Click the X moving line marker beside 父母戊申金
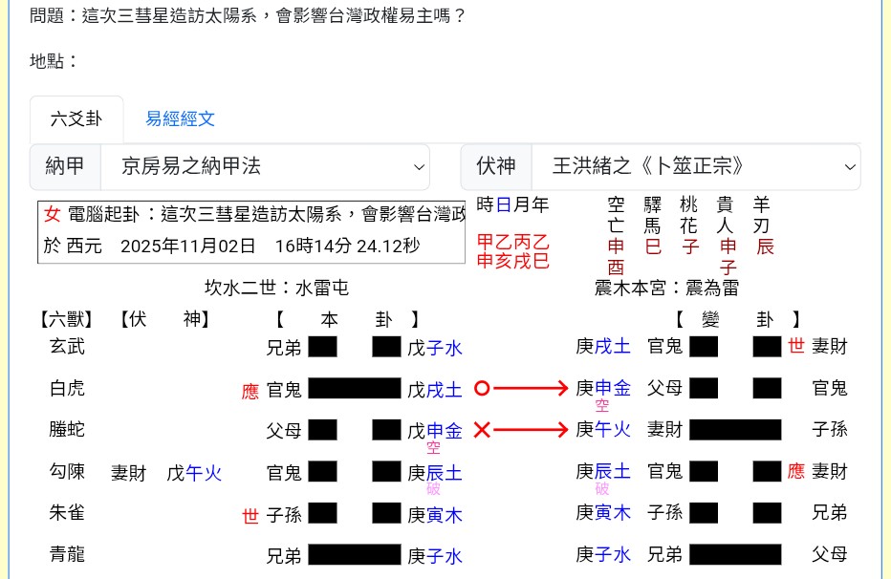The image size is (891, 579). pos(483,430)
